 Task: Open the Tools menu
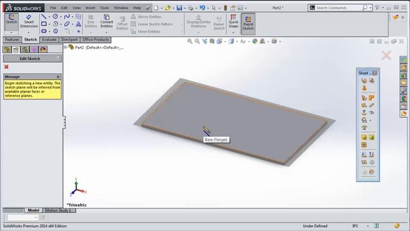click(x=104, y=8)
